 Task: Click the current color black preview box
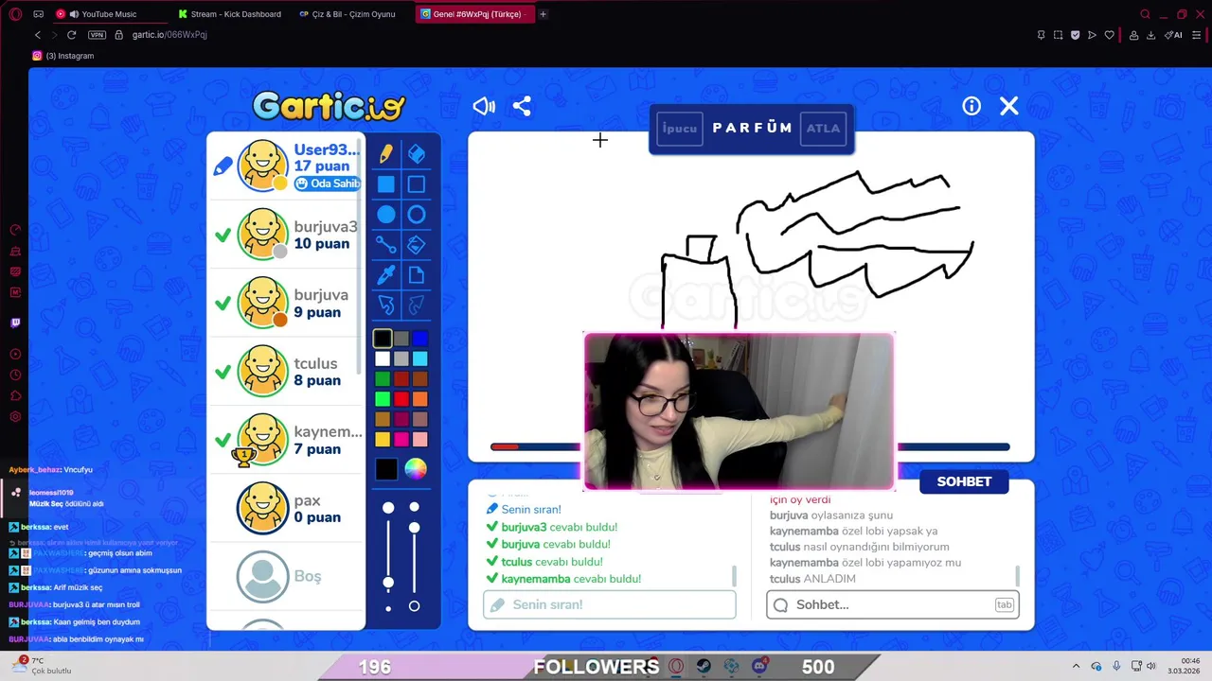coord(386,469)
